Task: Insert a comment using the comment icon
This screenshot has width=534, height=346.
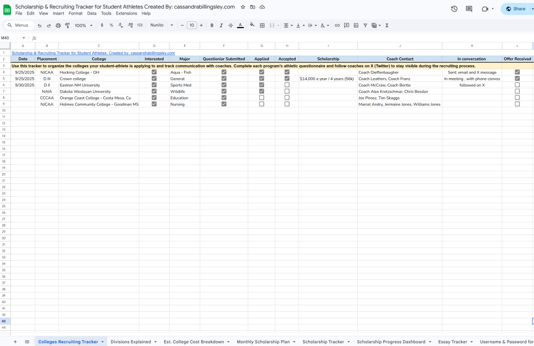Action: 346,25
